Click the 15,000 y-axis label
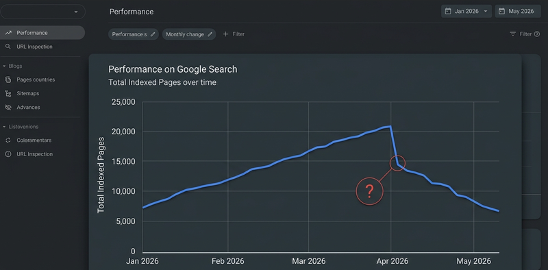 coord(123,161)
